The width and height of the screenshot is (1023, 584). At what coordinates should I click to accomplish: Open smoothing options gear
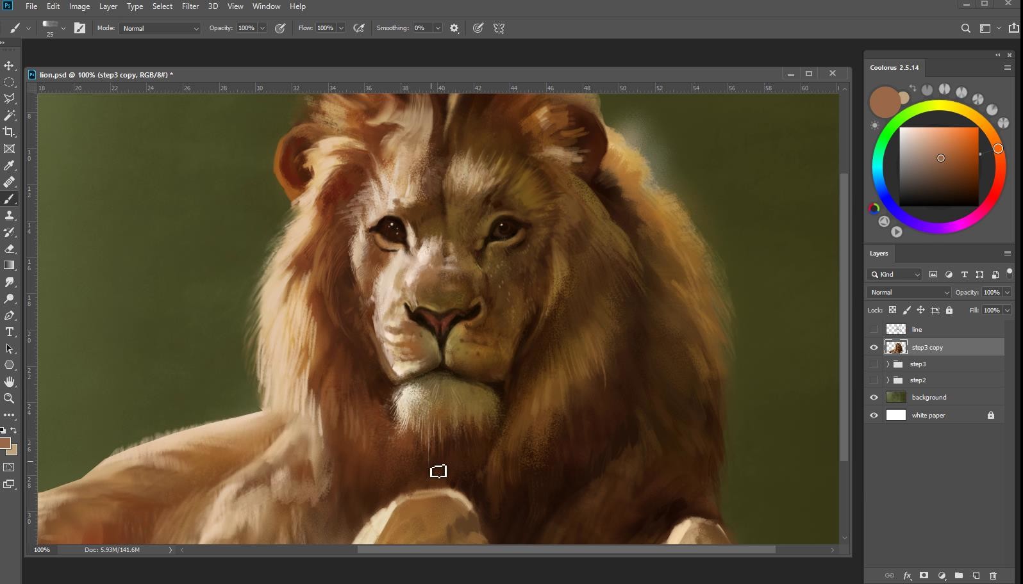[x=454, y=28]
